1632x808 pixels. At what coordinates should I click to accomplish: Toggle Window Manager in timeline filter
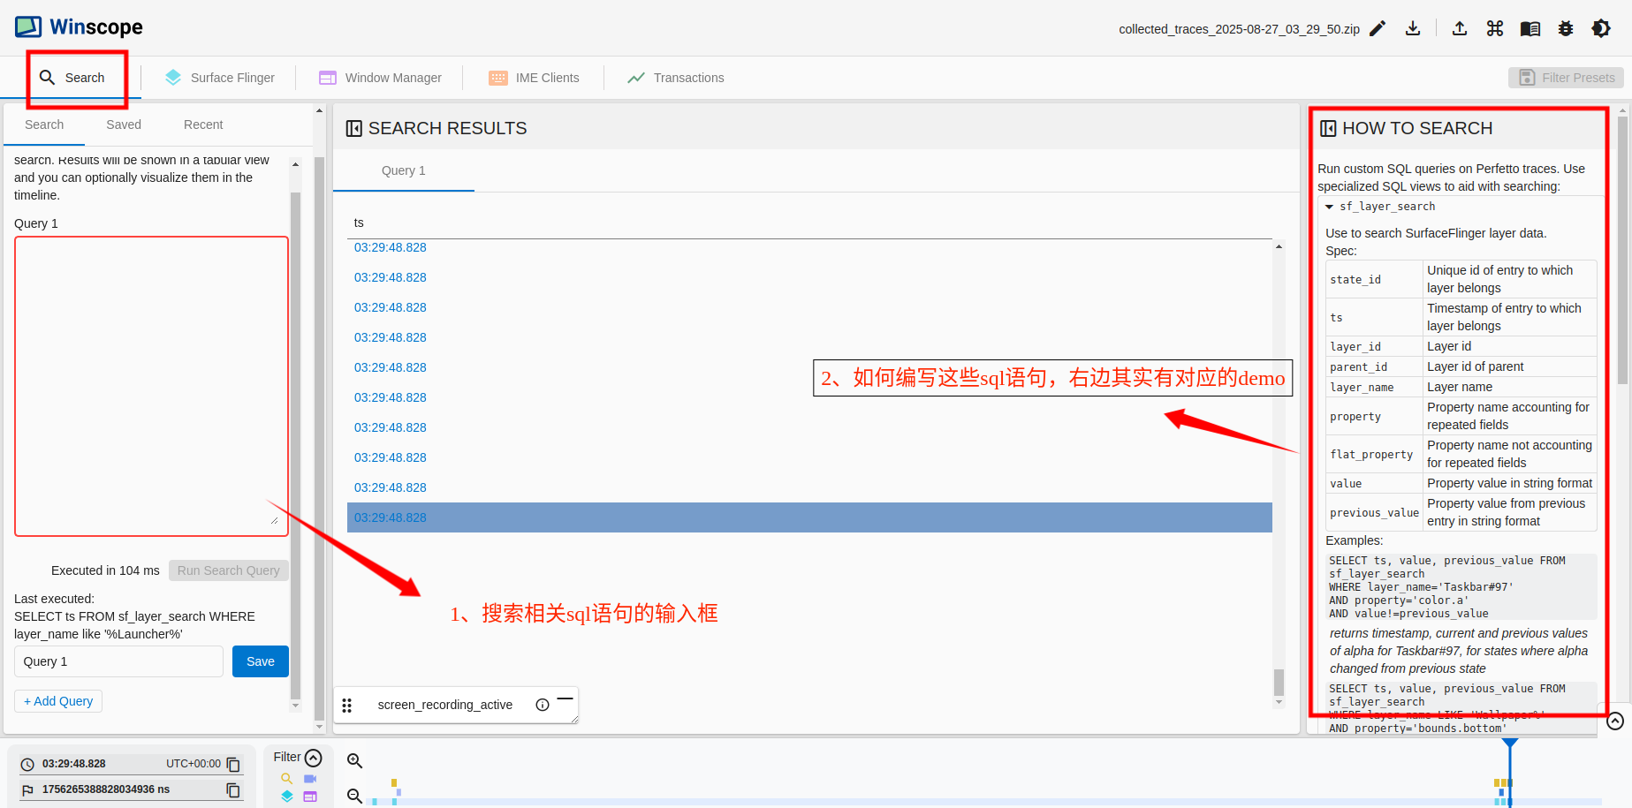[x=310, y=797]
